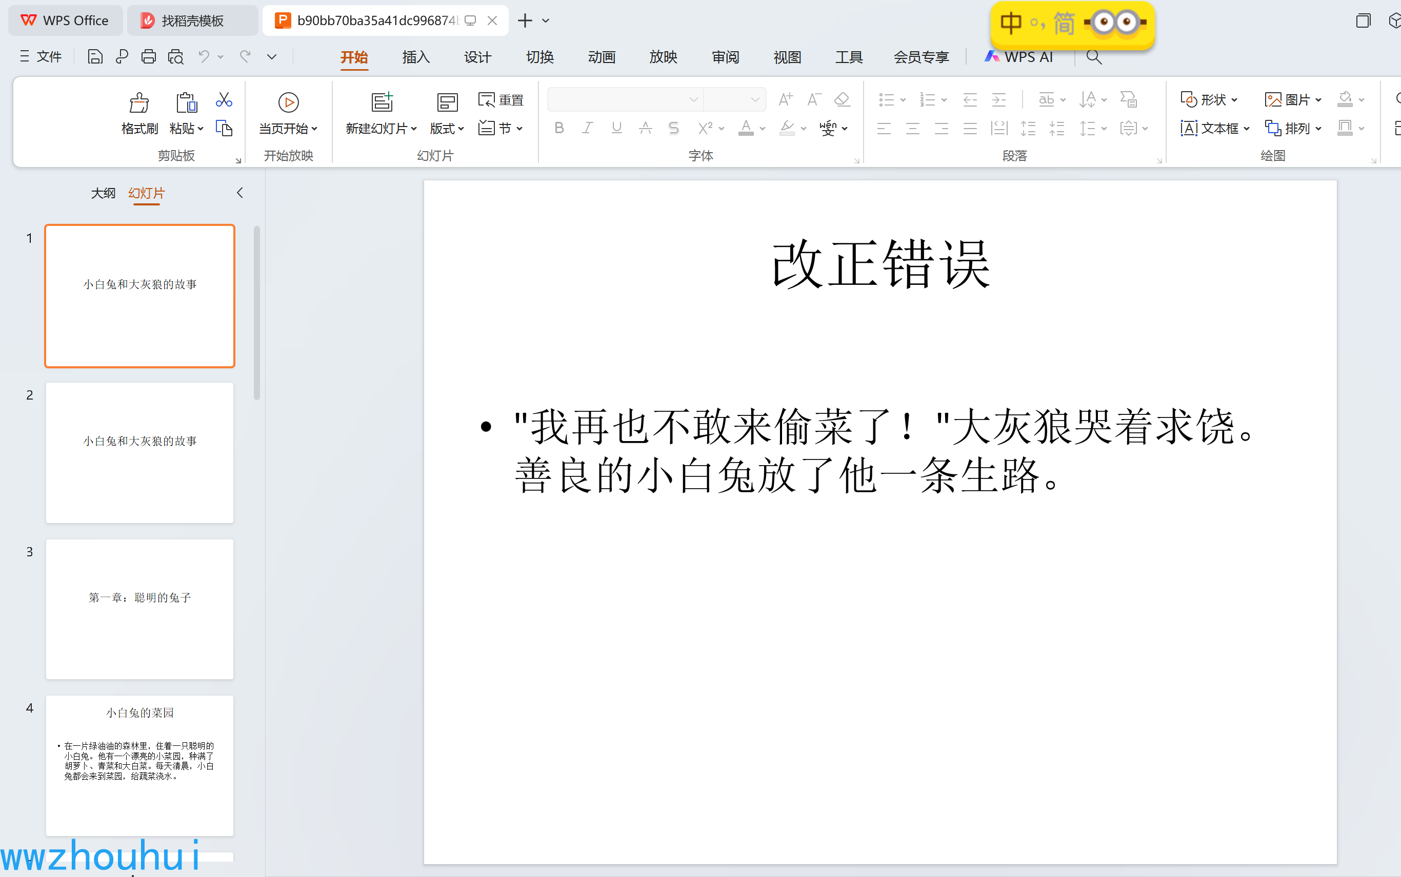Click the Cut scissors icon
Viewport: 1401px width, 877px height.
click(224, 100)
